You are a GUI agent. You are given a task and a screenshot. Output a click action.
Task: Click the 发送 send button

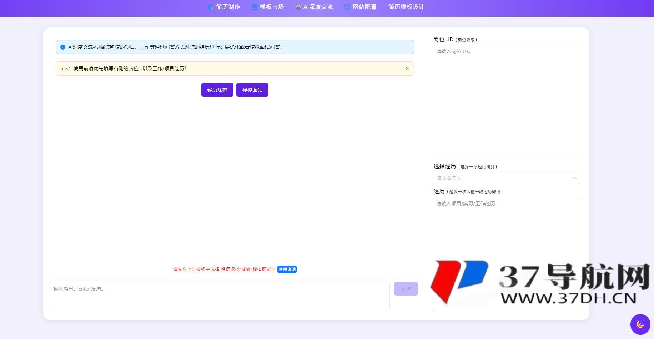(406, 289)
